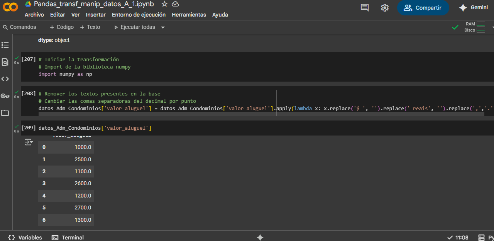Add a new Texto cell
494x241 pixels.
(90, 27)
